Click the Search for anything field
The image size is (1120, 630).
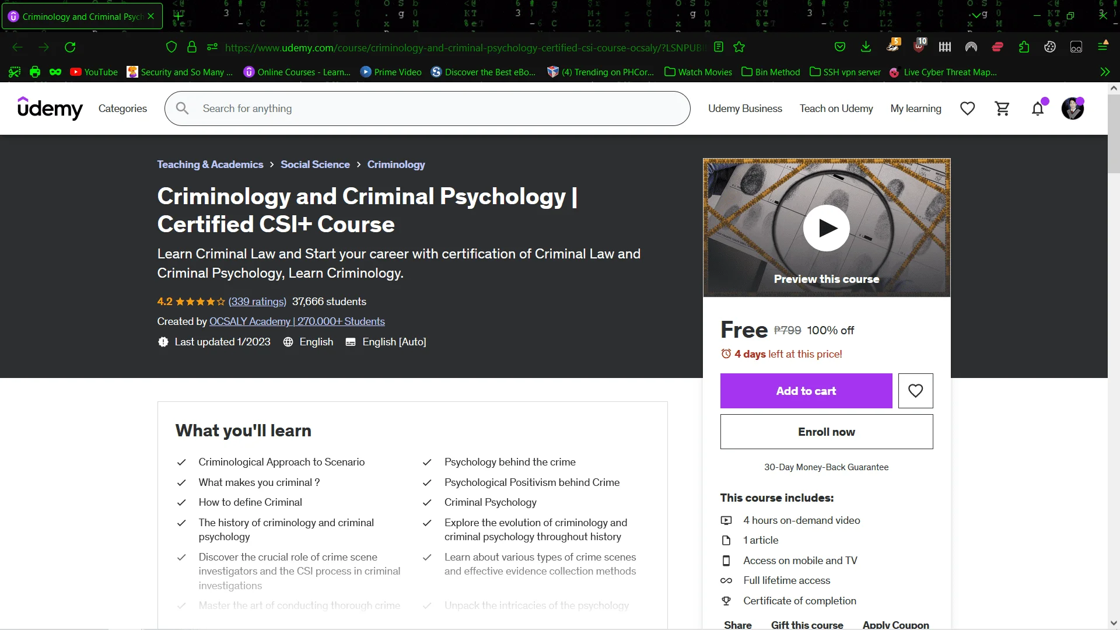427,108
